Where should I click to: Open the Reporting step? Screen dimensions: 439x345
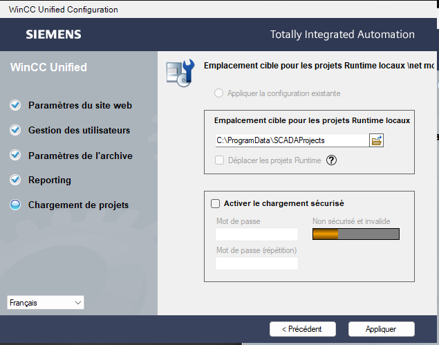click(x=50, y=180)
